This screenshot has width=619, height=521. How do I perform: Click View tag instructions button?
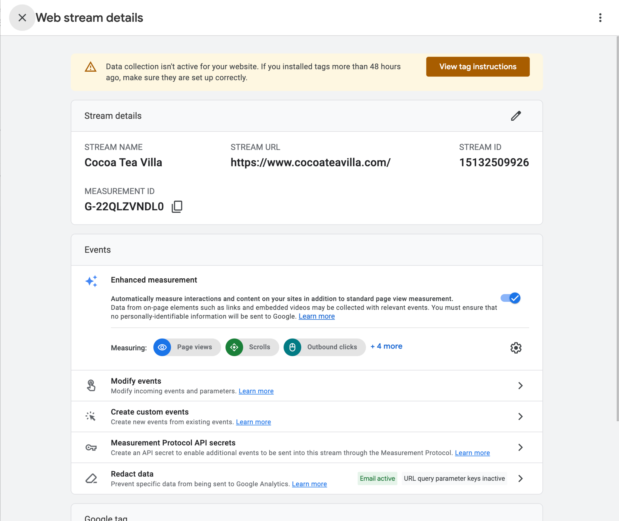pos(478,67)
